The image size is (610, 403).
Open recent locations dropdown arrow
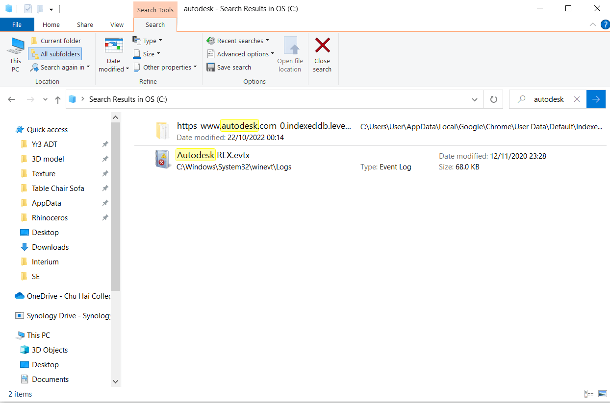tap(45, 99)
